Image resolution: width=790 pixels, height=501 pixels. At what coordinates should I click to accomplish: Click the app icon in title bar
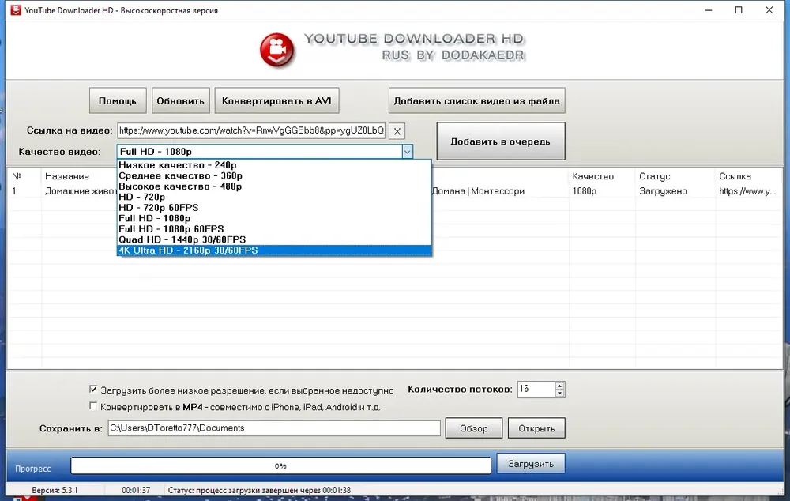click(16, 10)
